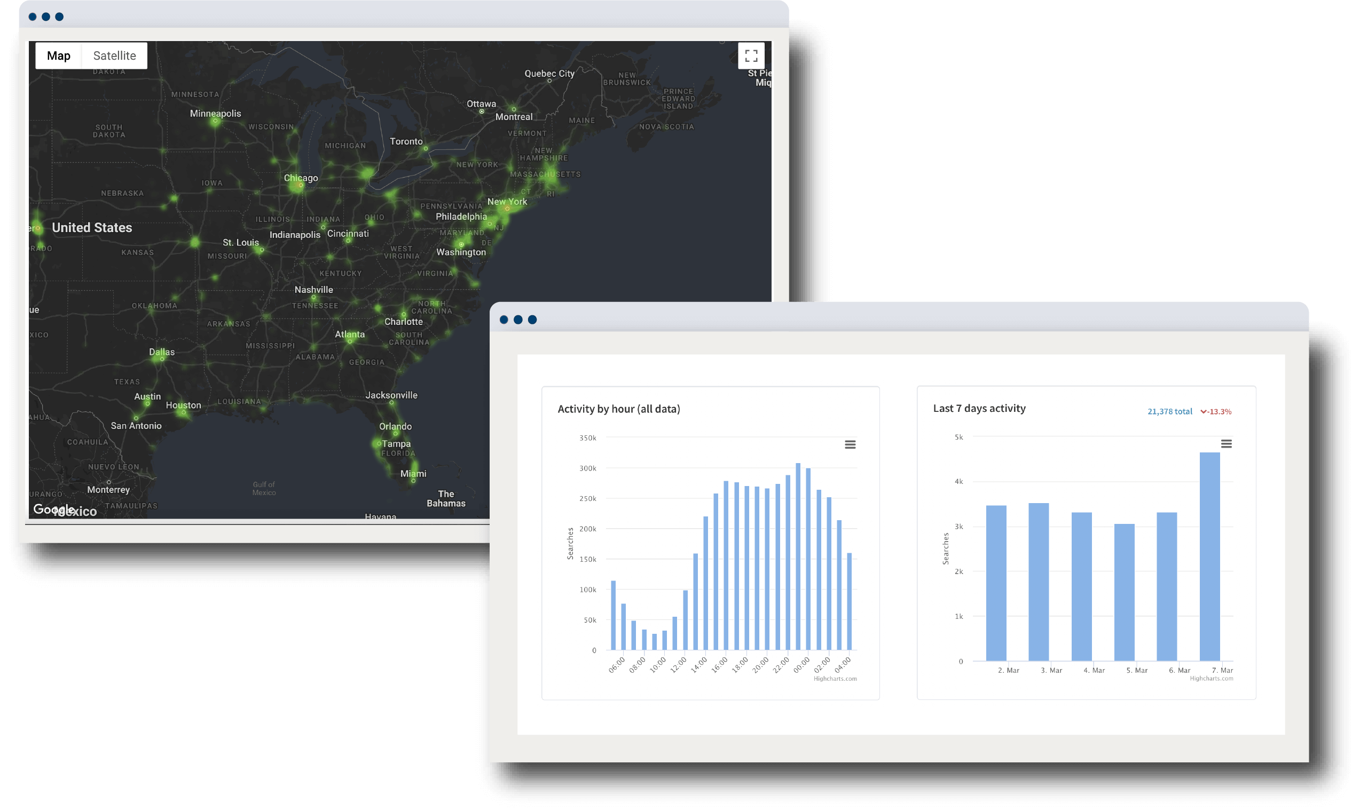Screen dimensions: 1360x812
Task: Click the Miami city marker
Action: coord(413,481)
